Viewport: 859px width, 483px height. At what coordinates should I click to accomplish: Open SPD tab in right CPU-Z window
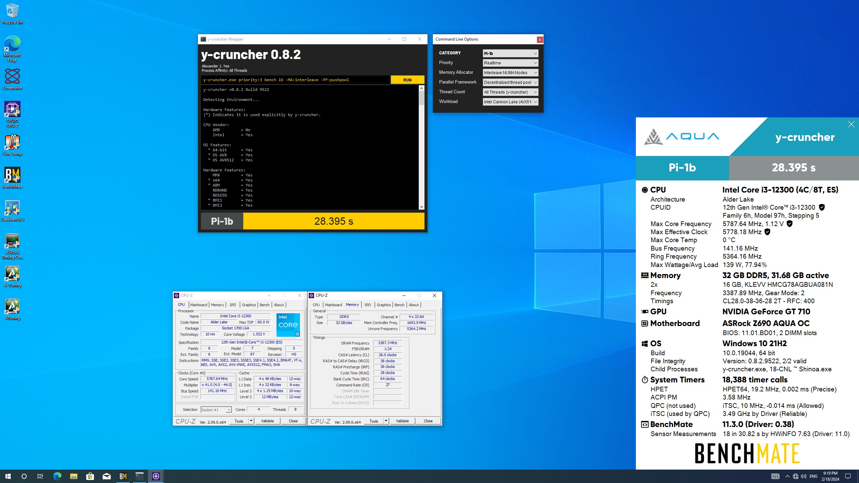[368, 305]
